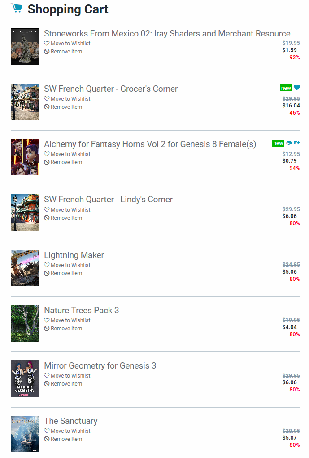Click the dolphin icon on Alchemy Fantasy Horns row
309x458 pixels.
coord(289,143)
